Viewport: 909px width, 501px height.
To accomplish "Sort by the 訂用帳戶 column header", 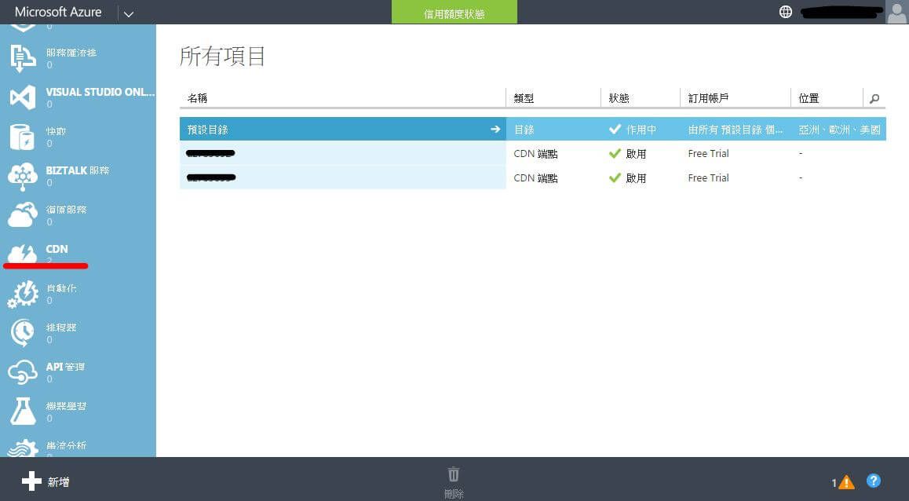I will click(x=708, y=99).
